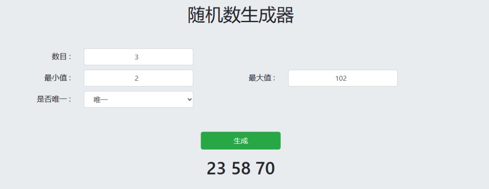This screenshot has height=189, width=489.
Task: Click the 生成 text on the green button
Action: 241,141
